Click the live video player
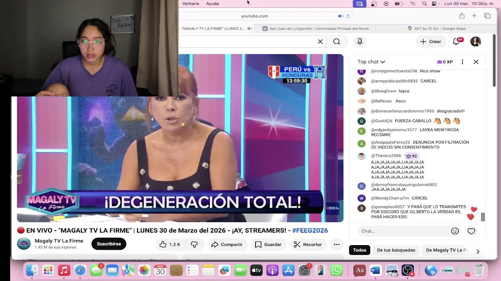This screenshot has width=501, height=281. click(180, 138)
